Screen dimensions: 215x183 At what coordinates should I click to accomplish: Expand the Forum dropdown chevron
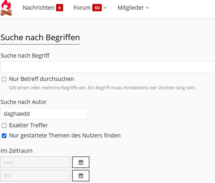coord(105,8)
